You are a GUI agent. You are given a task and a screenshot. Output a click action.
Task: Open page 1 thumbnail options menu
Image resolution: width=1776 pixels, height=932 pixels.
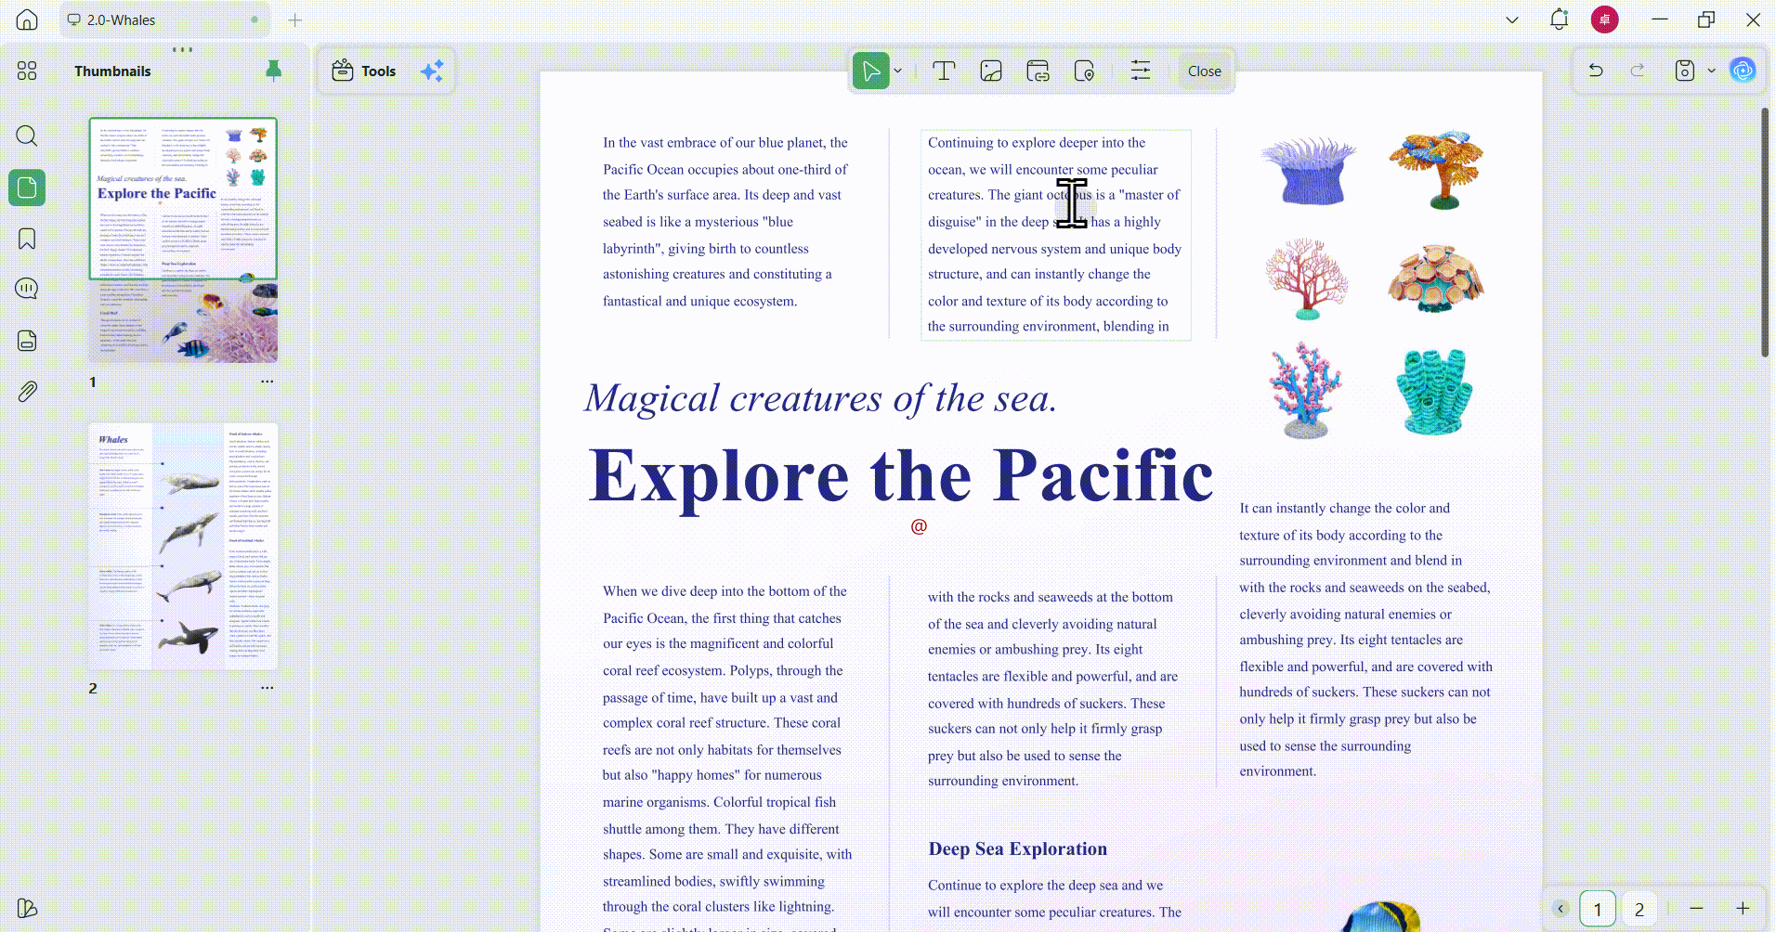tap(268, 382)
